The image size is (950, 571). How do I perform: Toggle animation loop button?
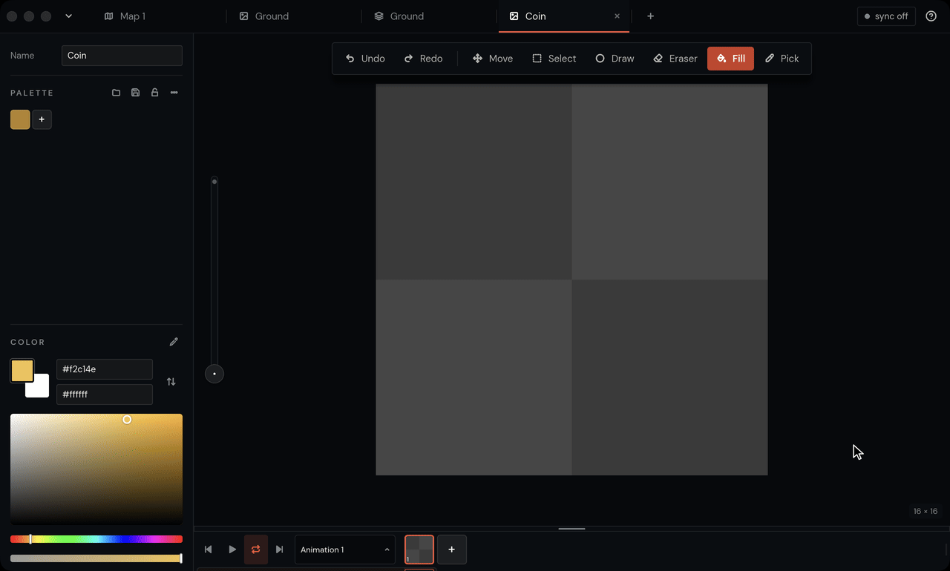pyautogui.click(x=256, y=549)
